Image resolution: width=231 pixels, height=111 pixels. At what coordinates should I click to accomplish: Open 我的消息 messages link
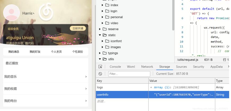(14, 52)
